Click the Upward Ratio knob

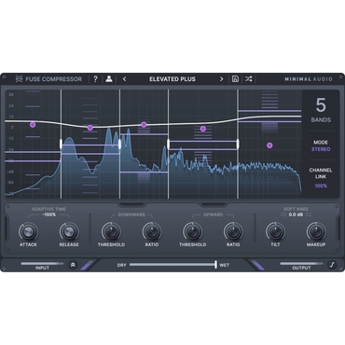[x=233, y=231]
